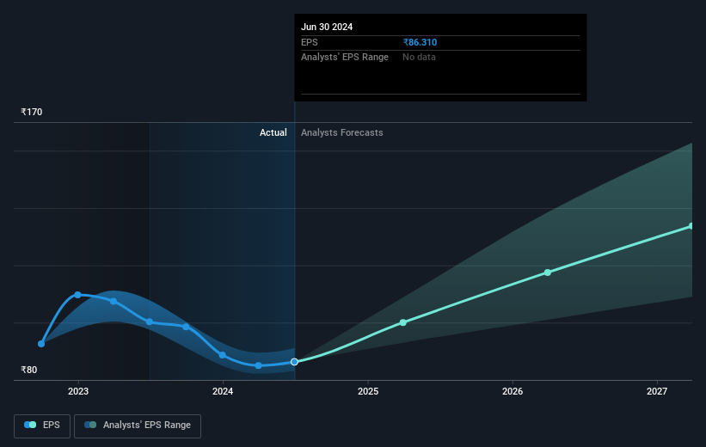The width and height of the screenshot is (706, 447).
Task: Click the ₹86.310 EPS value in tooltip
Action: point(421,42)
